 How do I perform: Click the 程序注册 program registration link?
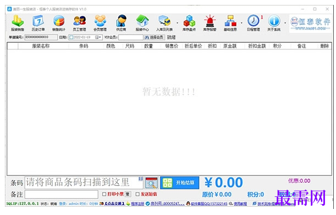(138, 203)
